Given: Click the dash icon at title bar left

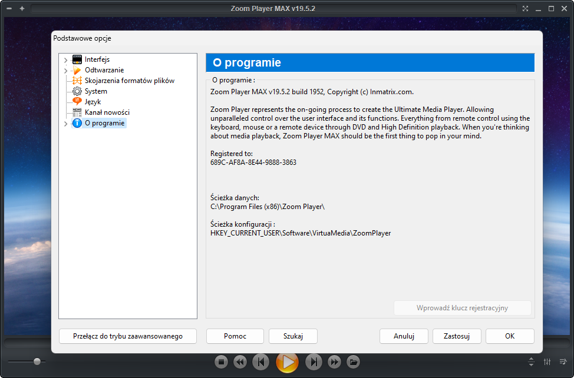Looking at the screenshot, I should 9,8.
